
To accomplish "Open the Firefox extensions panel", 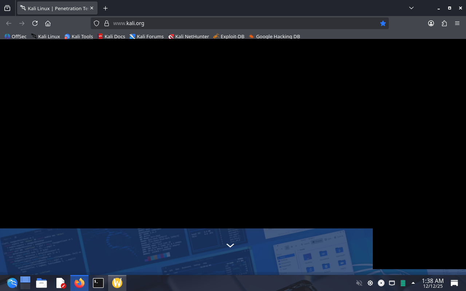I will click(x=444, y=23).
